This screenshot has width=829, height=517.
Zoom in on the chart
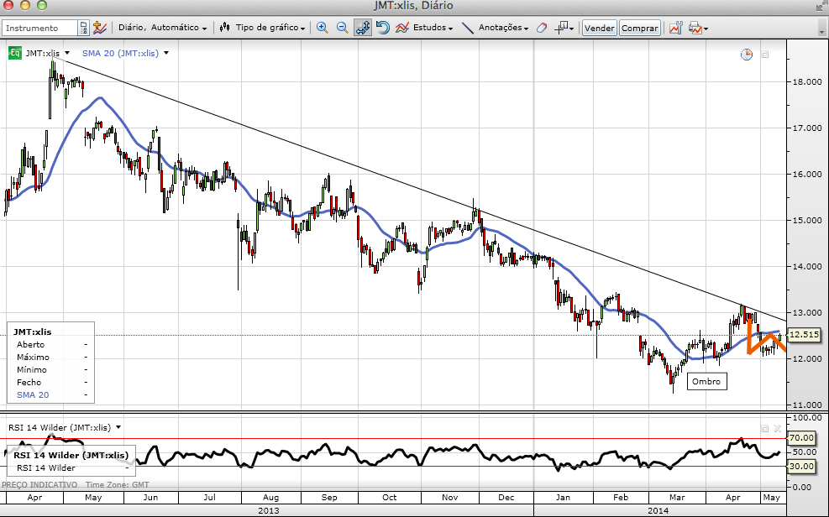tap(322, 28)
